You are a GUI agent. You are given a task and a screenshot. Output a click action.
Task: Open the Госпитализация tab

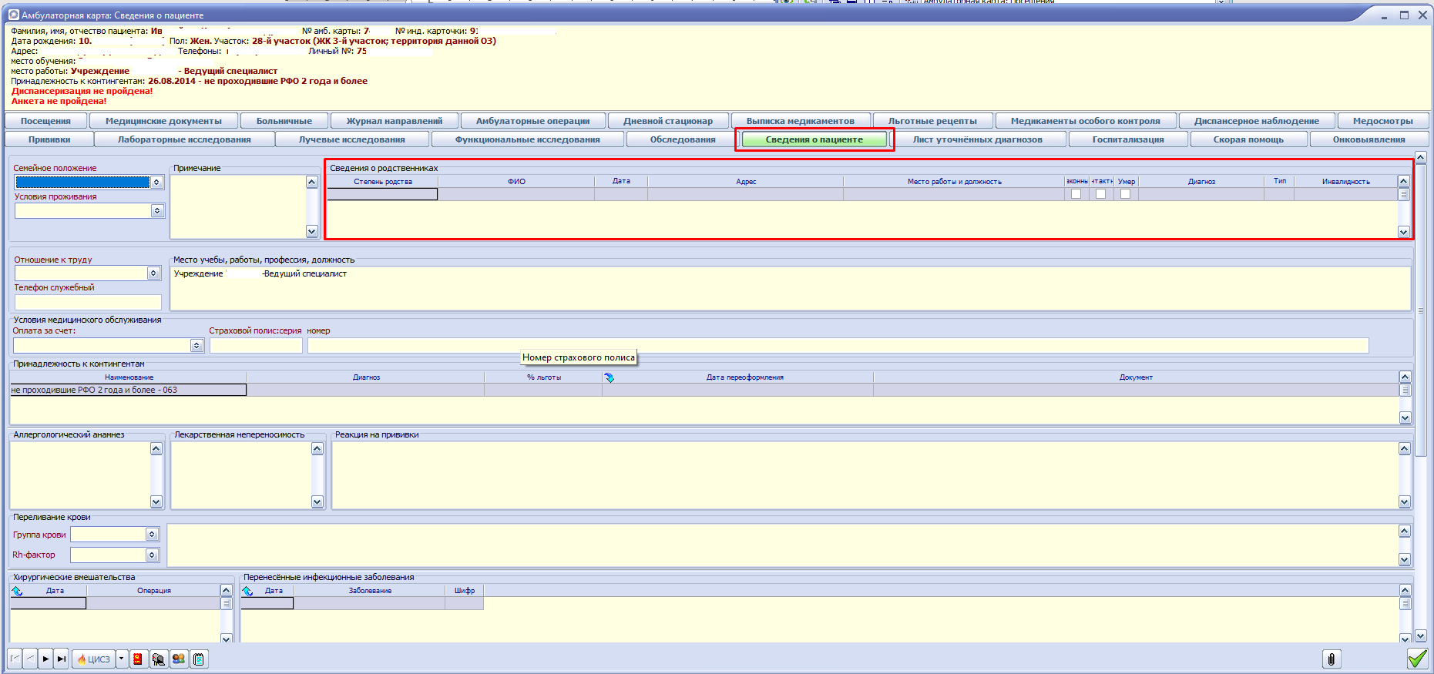[x=1127, y=139]
